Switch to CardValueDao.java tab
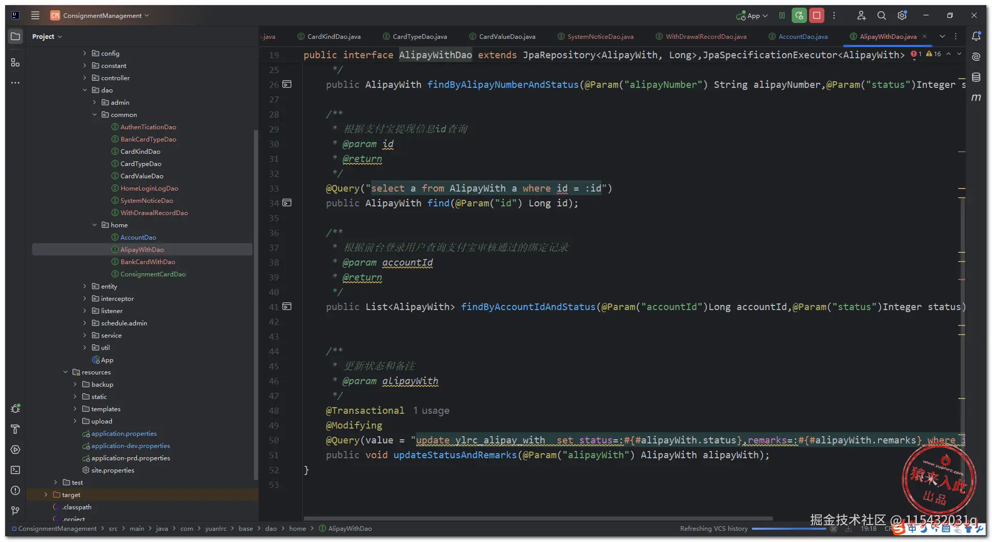992x542 pixels. [x=502, y=36]
